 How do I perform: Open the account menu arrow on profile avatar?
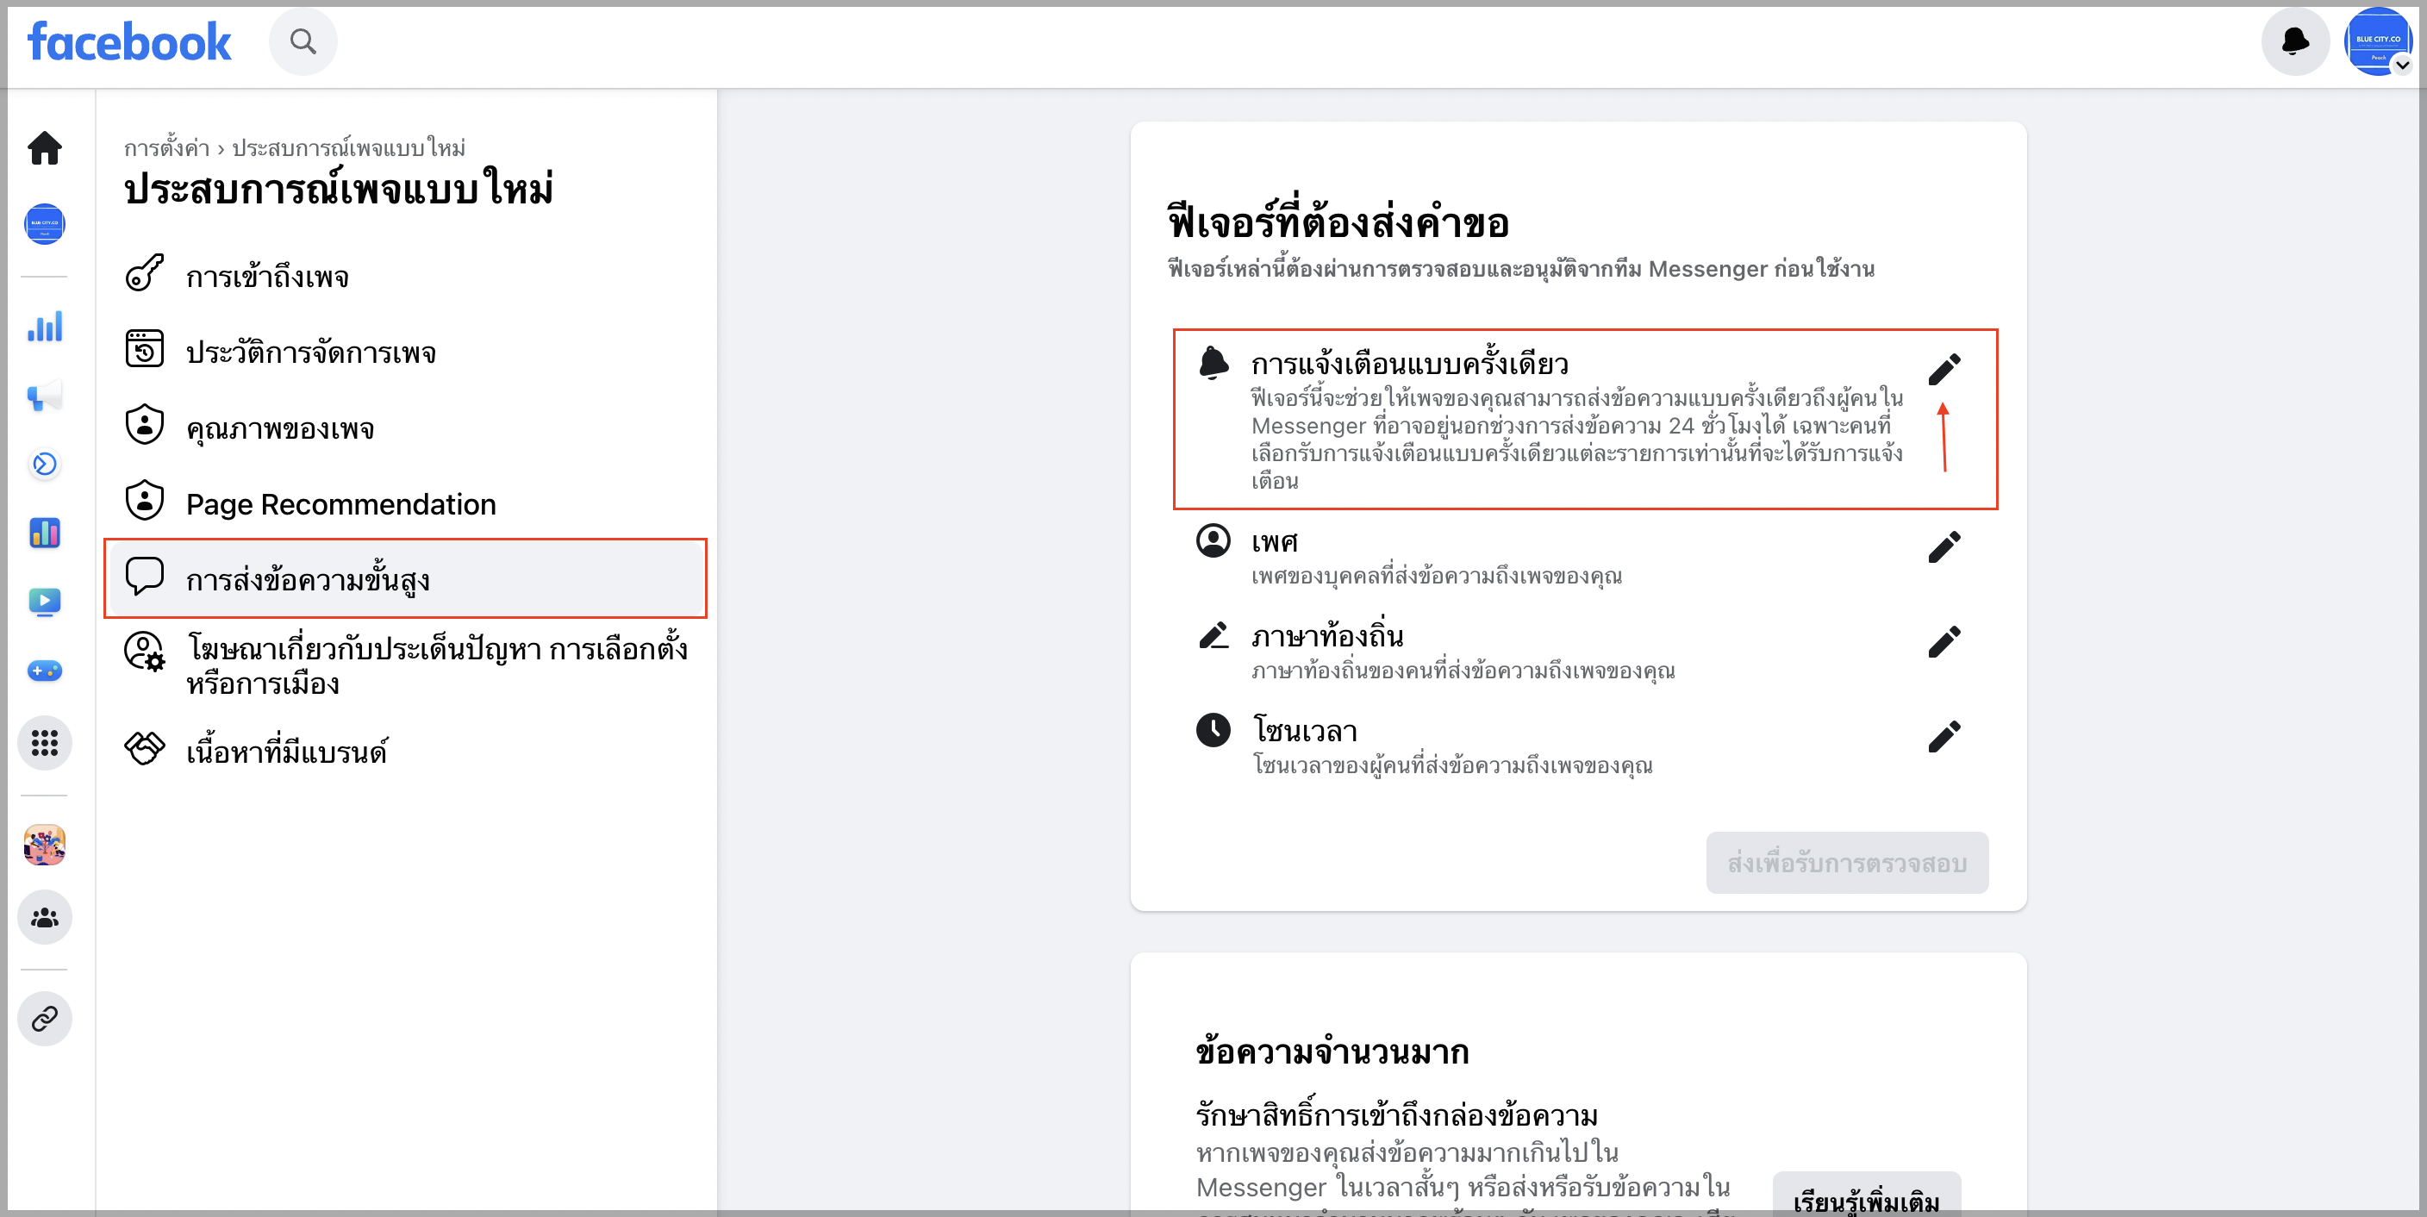[2401, 65]
